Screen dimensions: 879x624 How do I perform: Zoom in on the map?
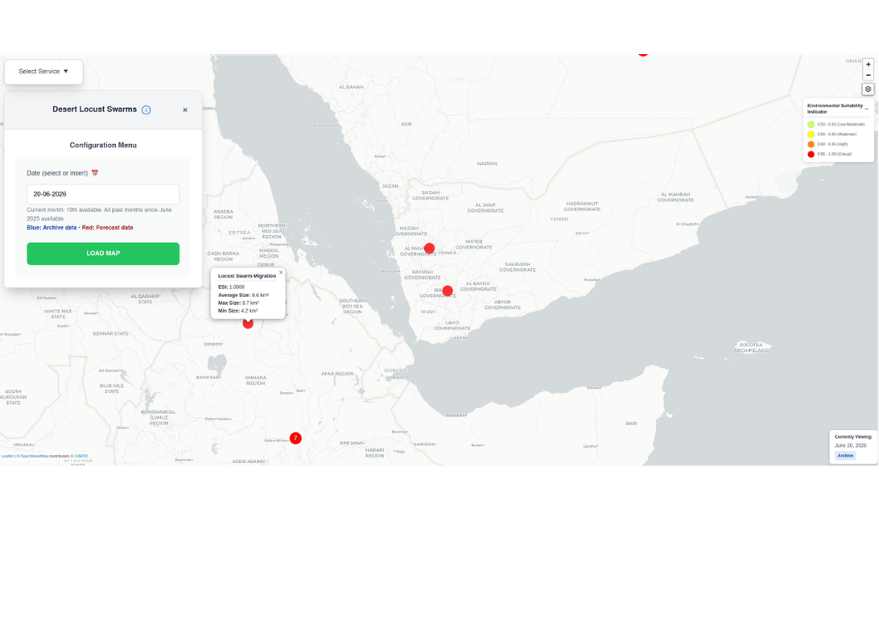pos(868,64)
